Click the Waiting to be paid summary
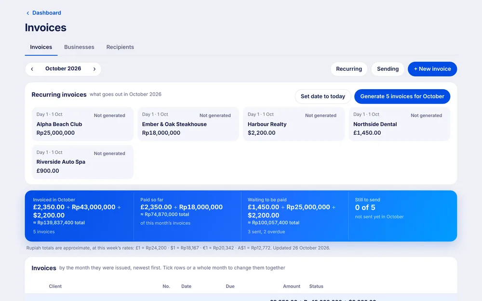The height and width of the screenshot is (301, 482). coord(295,216)
